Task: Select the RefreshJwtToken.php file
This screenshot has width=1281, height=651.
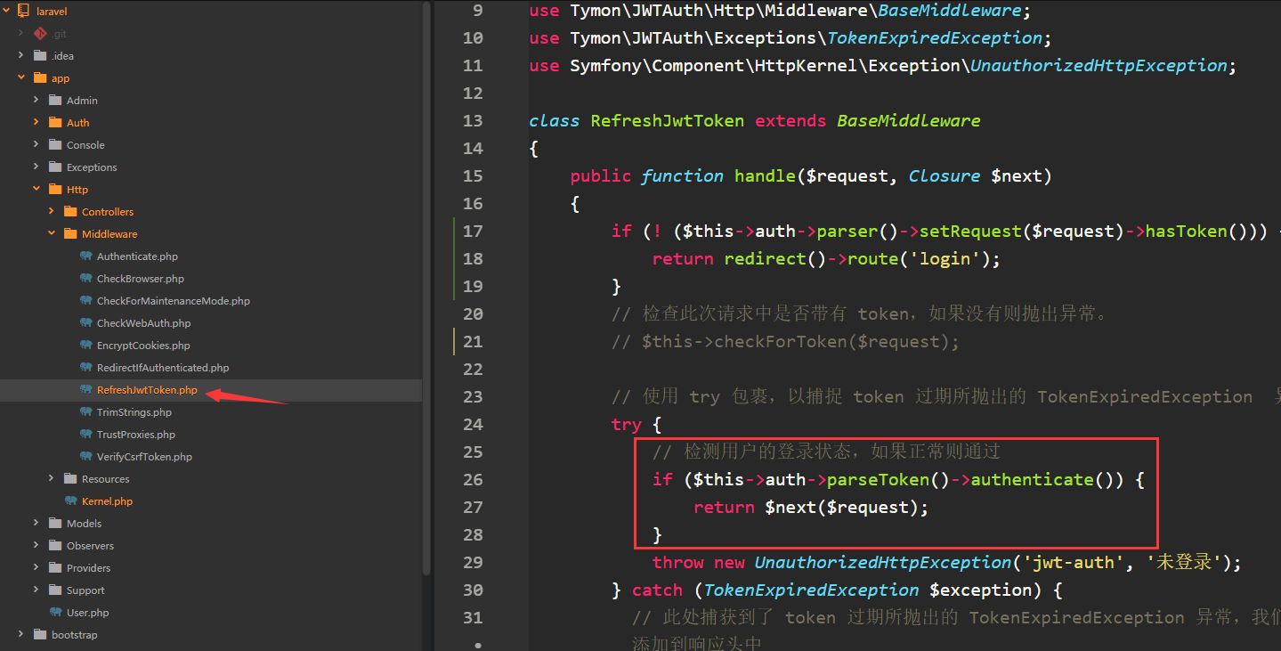Action: tap(147, 390)
